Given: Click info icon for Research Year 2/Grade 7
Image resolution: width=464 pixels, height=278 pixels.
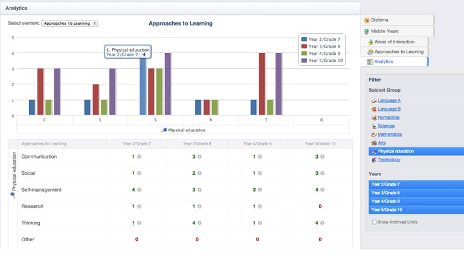Looking at the screenshot, I should coord(139,206).
